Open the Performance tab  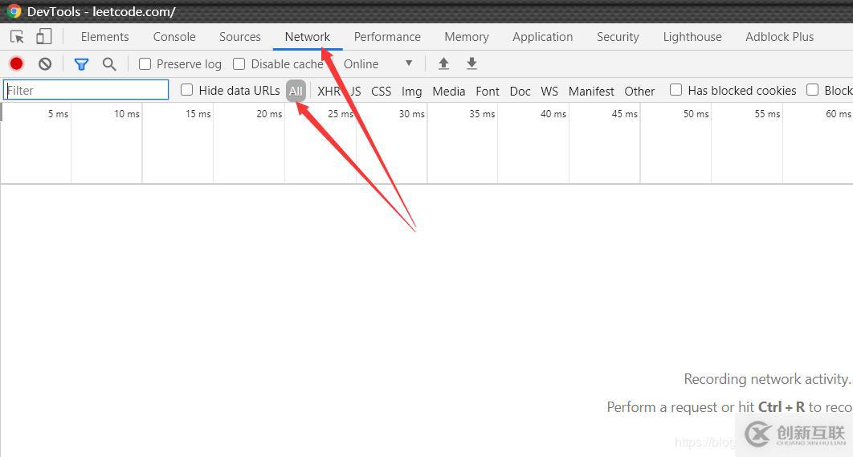tap(387, 36)
